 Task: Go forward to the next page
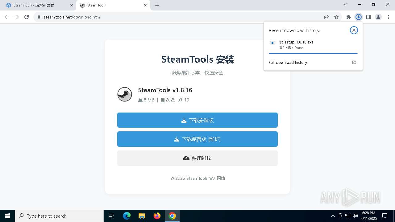click(x=17, y=17)
